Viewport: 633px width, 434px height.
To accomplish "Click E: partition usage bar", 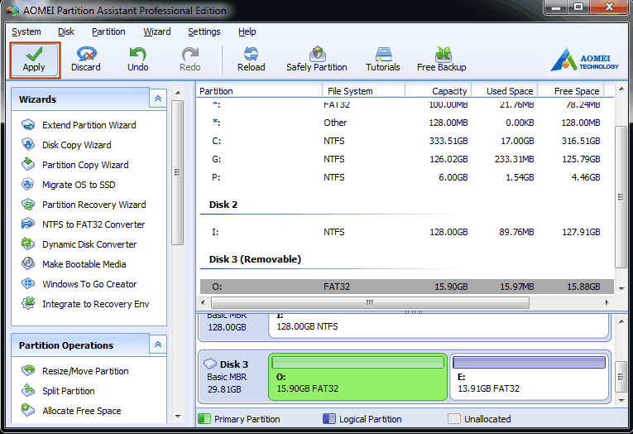I will pos(530,363).
